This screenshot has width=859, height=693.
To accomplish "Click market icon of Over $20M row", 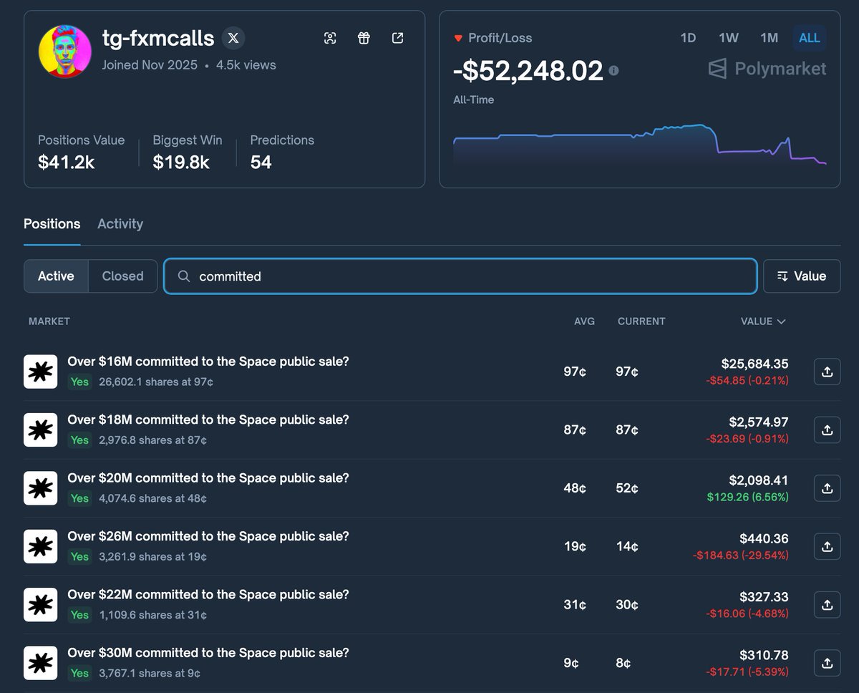I will pos(41,488).
